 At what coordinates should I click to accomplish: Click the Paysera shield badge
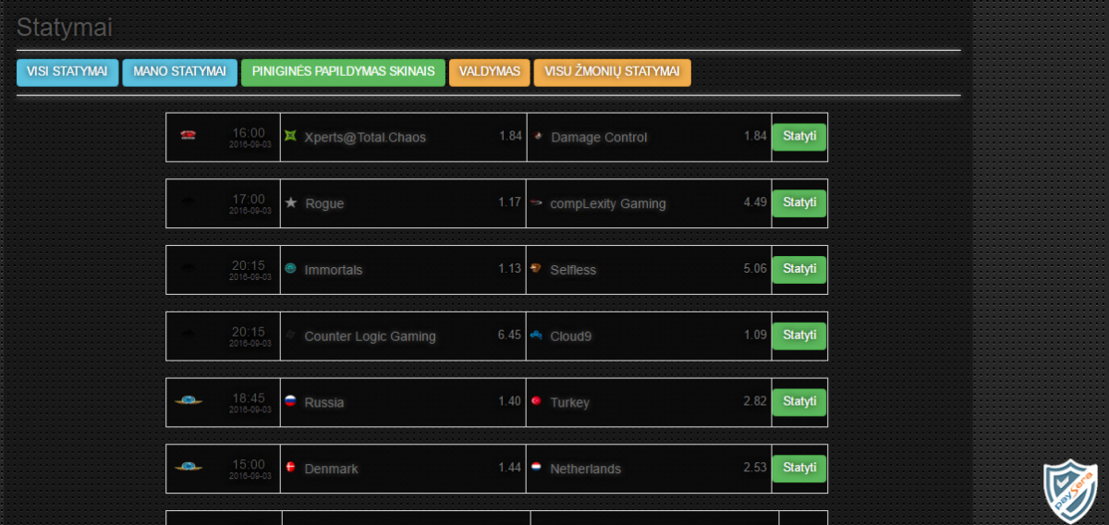(x=1070, y=492)
